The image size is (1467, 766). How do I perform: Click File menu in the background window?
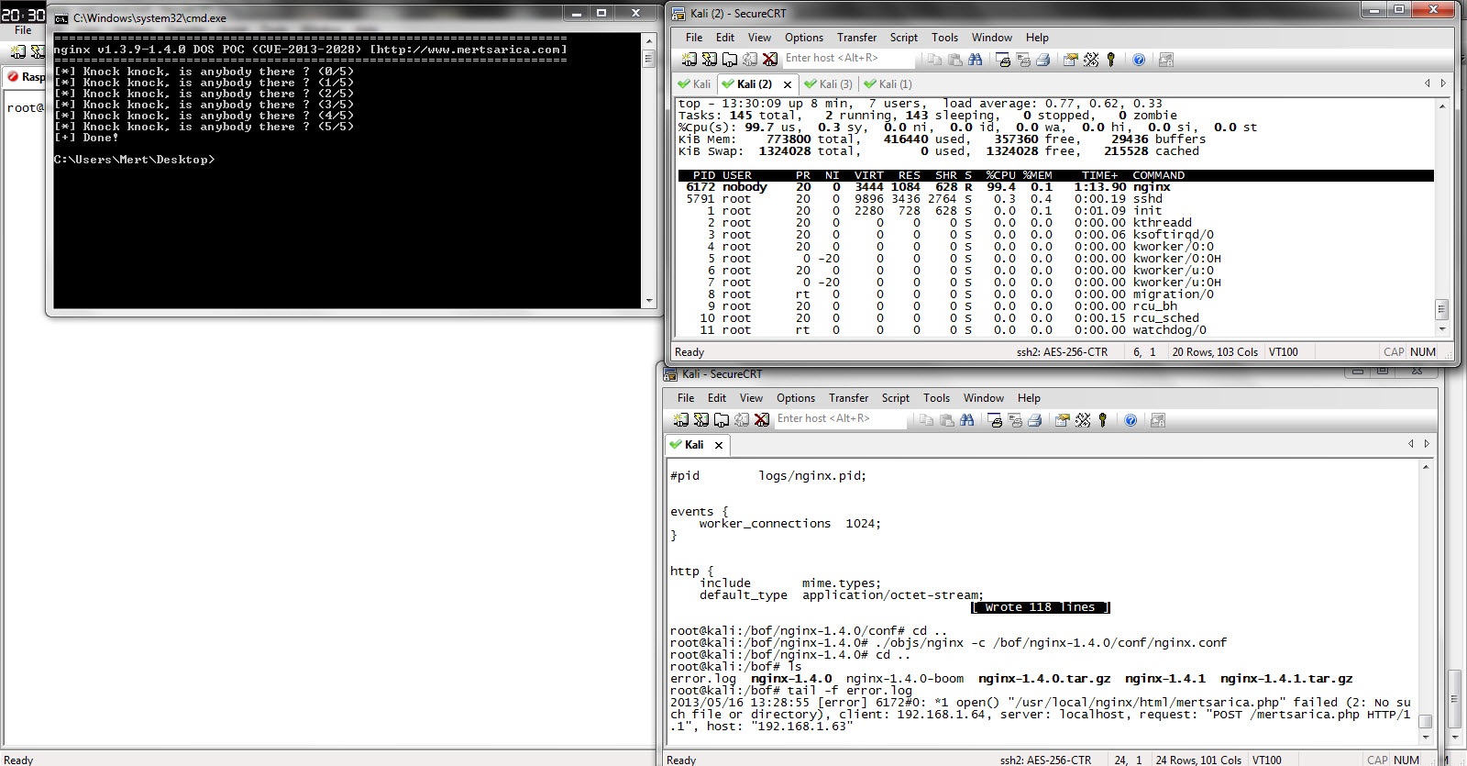(23, 30)
